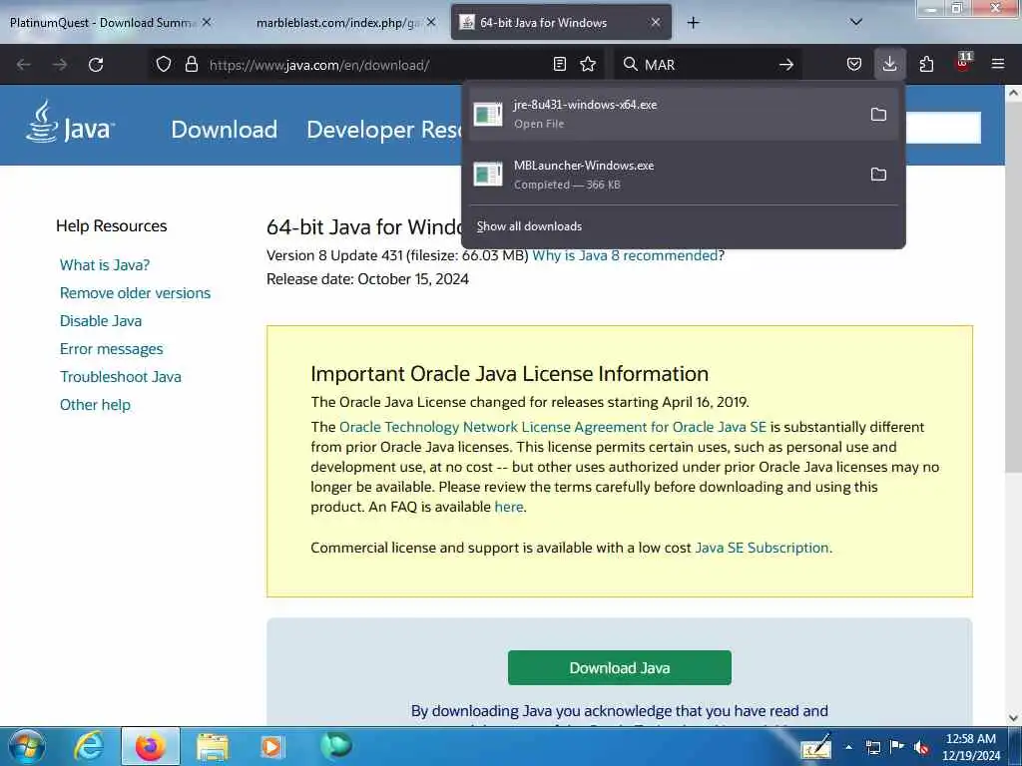The image size is (1022, 766).
Task: Open Error messages help link
Action: [x=112, y=349]
